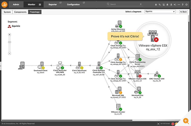Open the more options ellipsis menu
This screenshot has height=126, width=191.
179,5
